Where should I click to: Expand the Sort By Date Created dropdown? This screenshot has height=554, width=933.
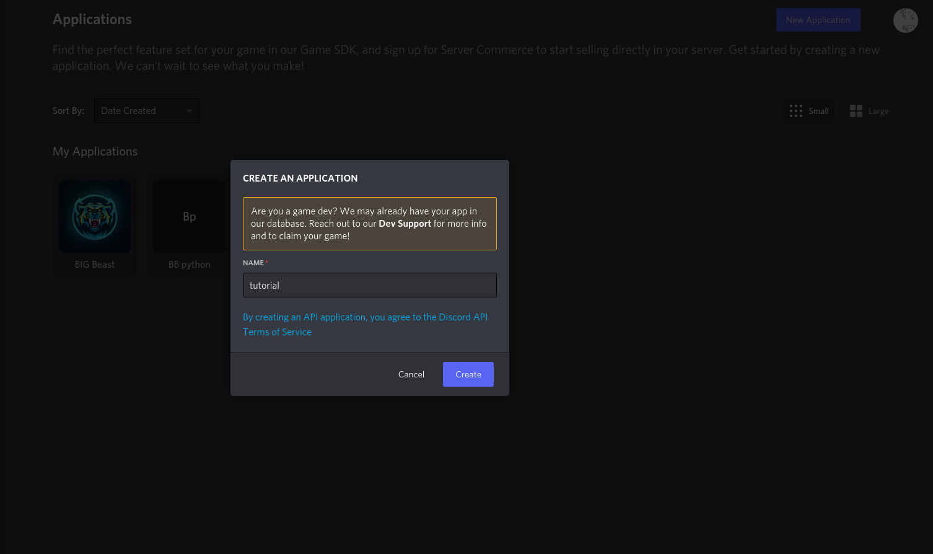(147, 111)
